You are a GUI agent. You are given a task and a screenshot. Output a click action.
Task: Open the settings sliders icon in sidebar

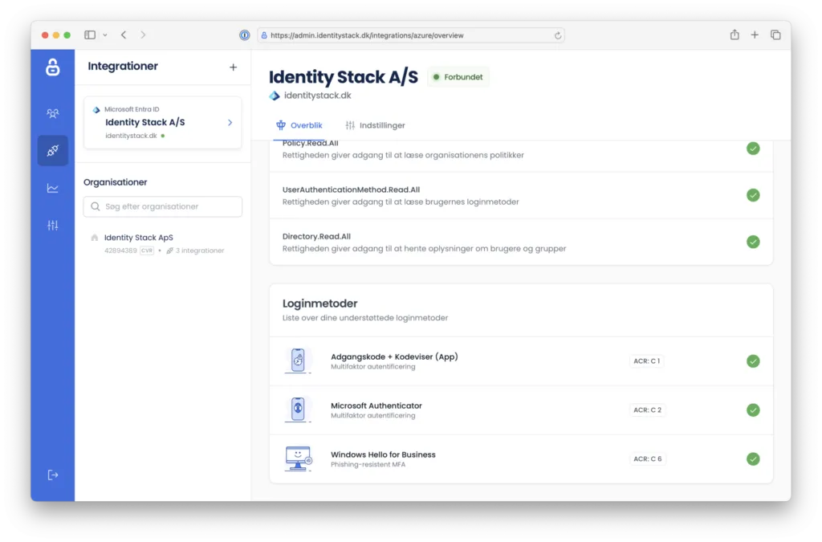point(52,226)
